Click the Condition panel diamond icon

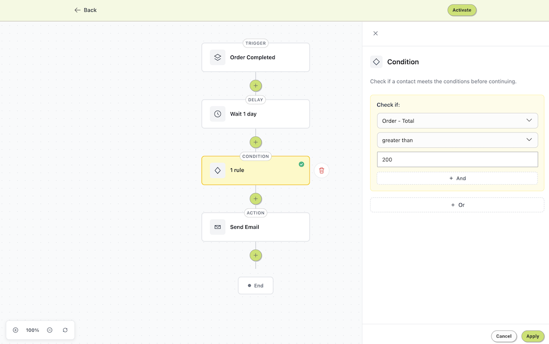coord(377,62)
